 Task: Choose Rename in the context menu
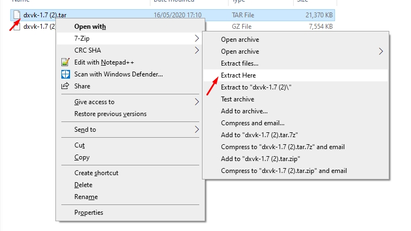(x=86, y=197)
